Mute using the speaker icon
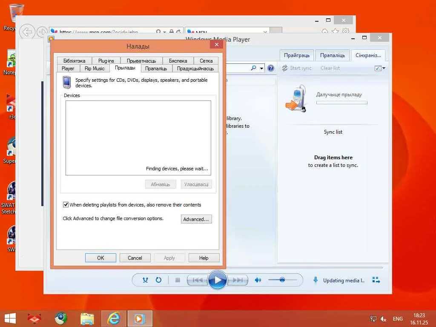 (258, 280)
